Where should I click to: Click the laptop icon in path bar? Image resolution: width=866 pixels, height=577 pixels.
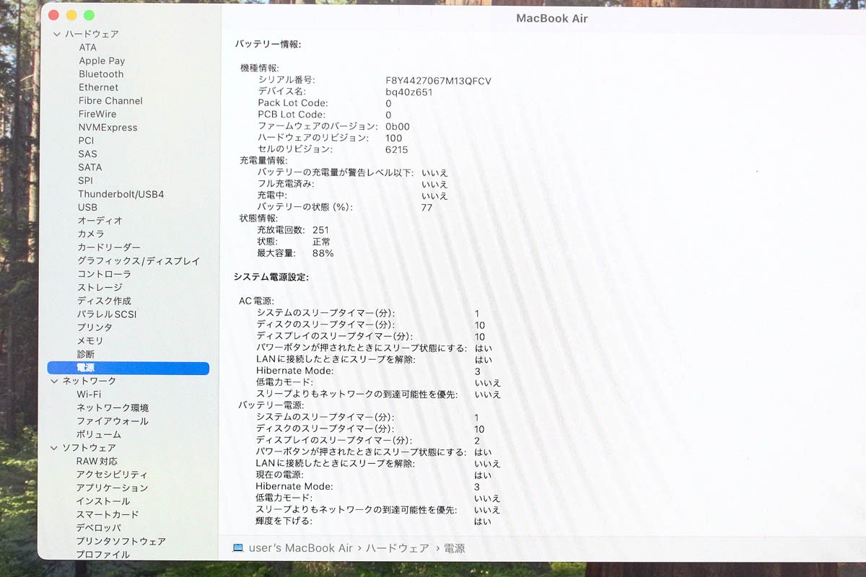(238, 548)
